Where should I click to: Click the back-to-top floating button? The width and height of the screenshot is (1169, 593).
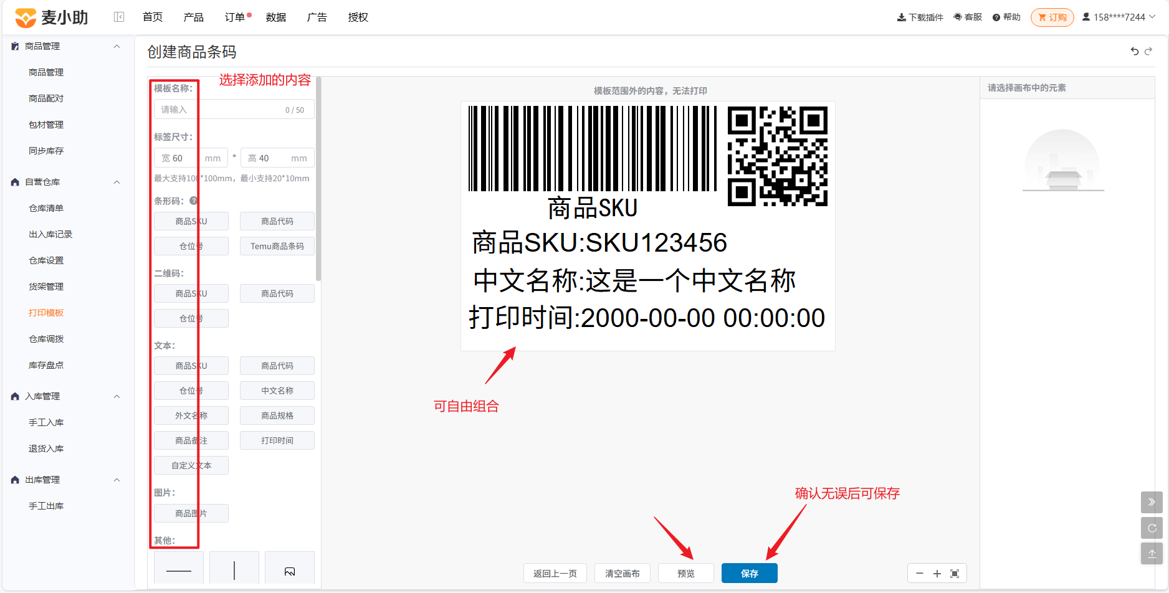click(x=1152, y=554)
